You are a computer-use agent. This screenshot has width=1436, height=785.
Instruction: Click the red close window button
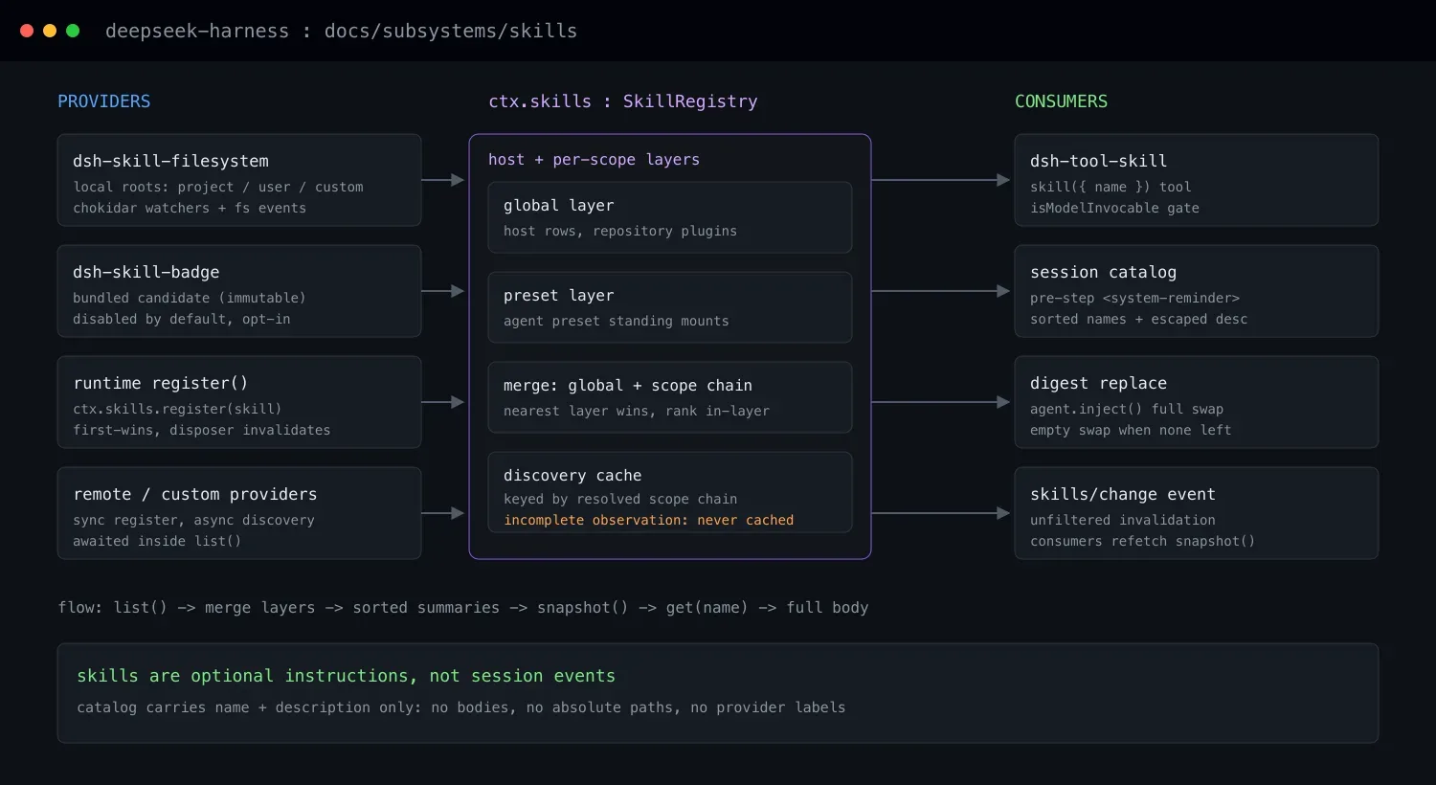27,31
